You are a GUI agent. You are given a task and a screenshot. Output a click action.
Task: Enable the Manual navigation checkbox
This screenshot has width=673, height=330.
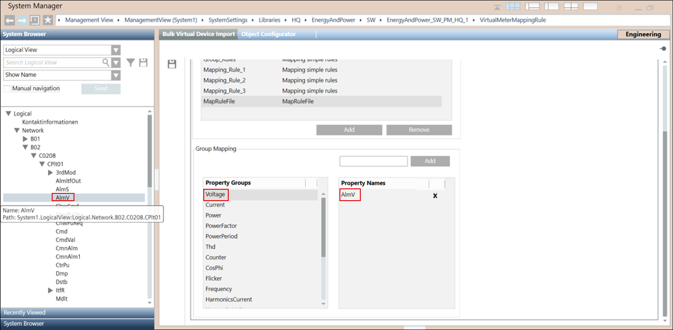click(7, 89)
